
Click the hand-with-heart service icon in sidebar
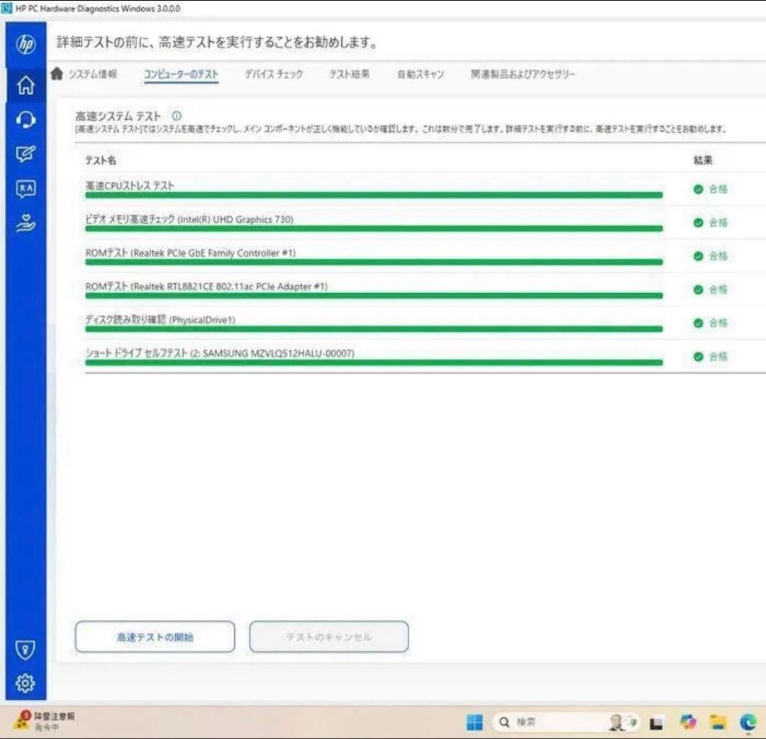coord(26,222)
